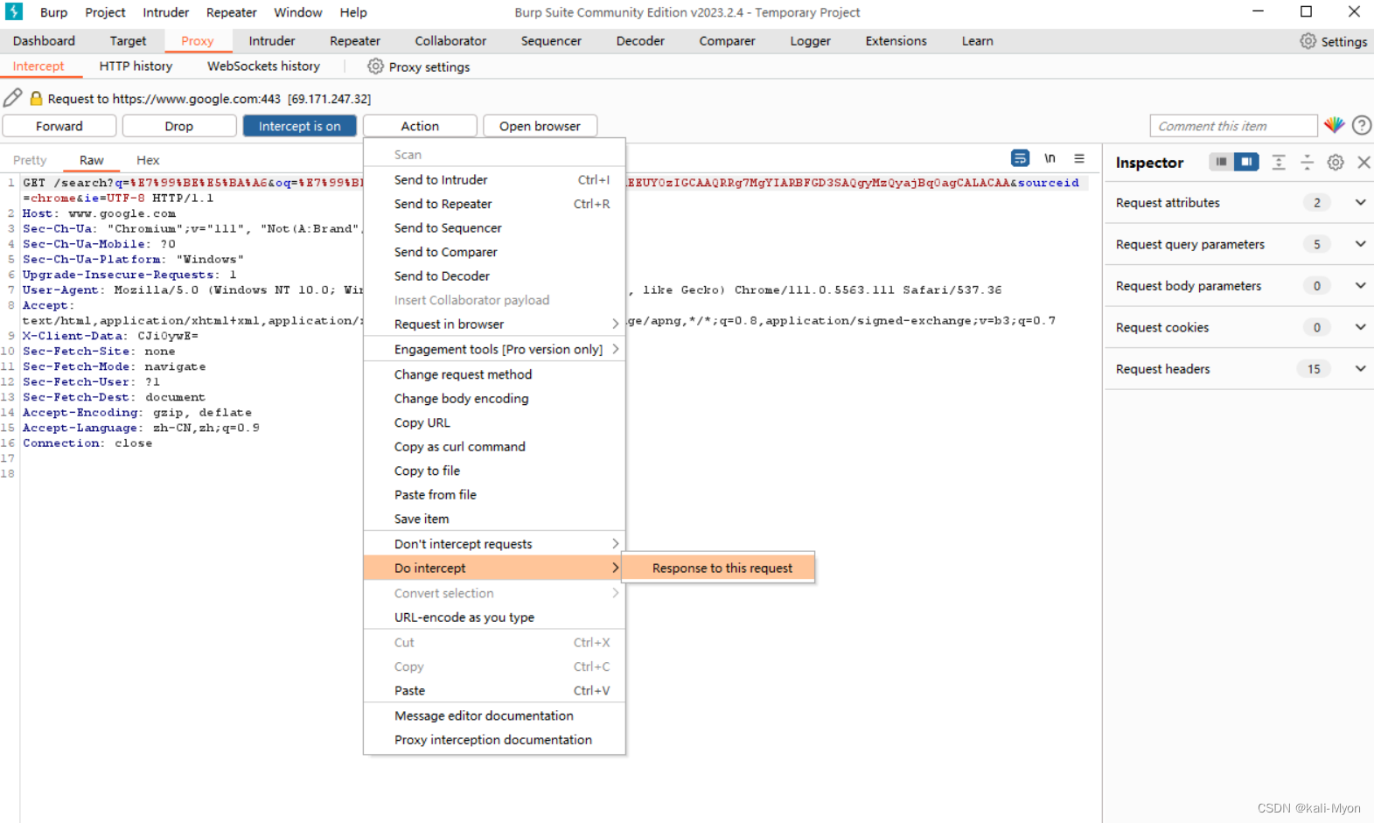This screenshot has height=823, width=1374.
Task: Expand Request body parameters section
Action: click(1360, 285)
